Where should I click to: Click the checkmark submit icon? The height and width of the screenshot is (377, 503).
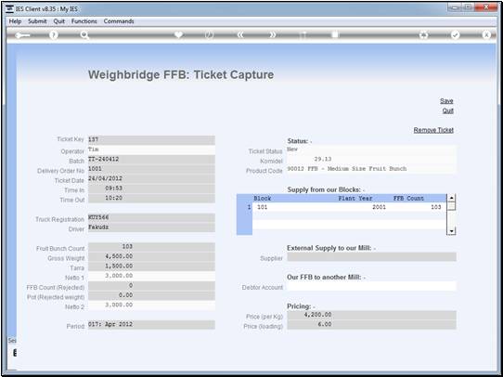455,35
